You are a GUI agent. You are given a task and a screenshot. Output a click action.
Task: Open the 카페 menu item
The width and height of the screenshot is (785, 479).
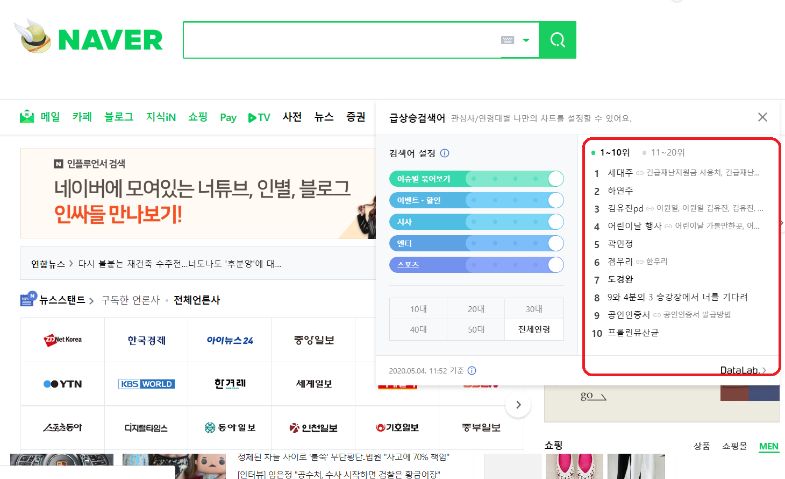(x=82, y=117)
